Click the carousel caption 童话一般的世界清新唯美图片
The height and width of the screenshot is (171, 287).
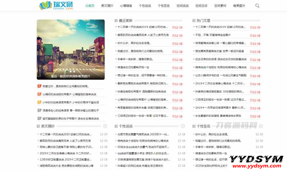coord(71,76)
